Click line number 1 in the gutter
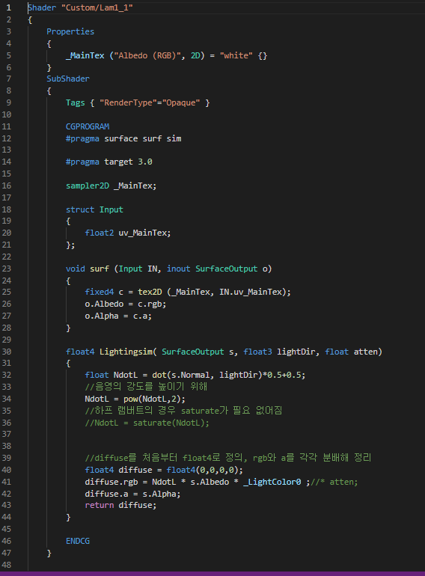The width and height of the screenshot is (425, 576). tap(8, 7)
